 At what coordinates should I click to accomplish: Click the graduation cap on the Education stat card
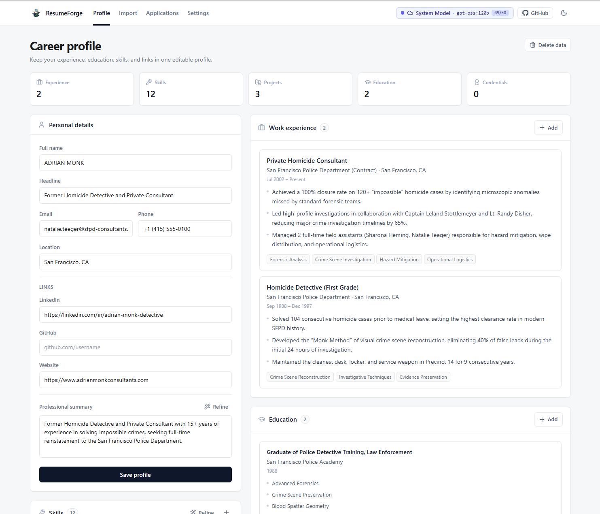click(x=367, y=82)
